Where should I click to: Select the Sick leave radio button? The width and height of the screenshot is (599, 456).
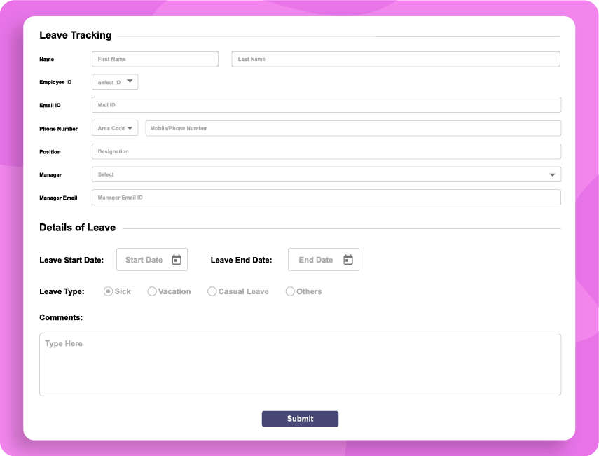(107, 291)
